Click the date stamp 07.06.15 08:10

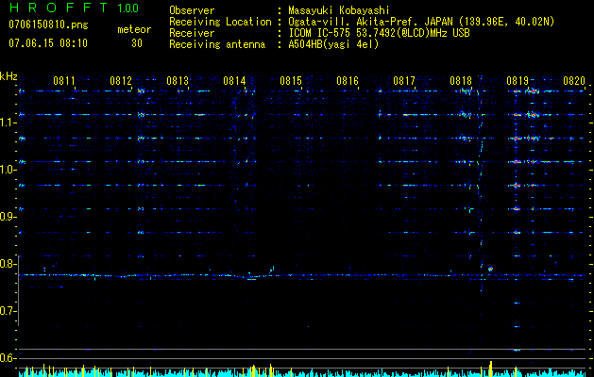pos(48,43)
